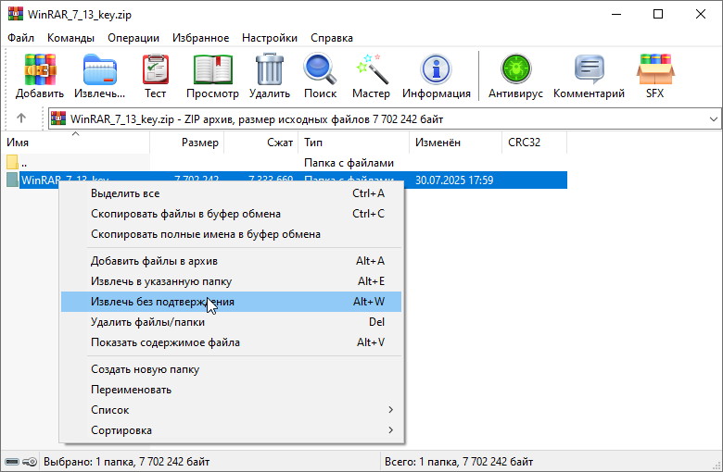Choose Создать новую папку

click(x=232, y=369)
